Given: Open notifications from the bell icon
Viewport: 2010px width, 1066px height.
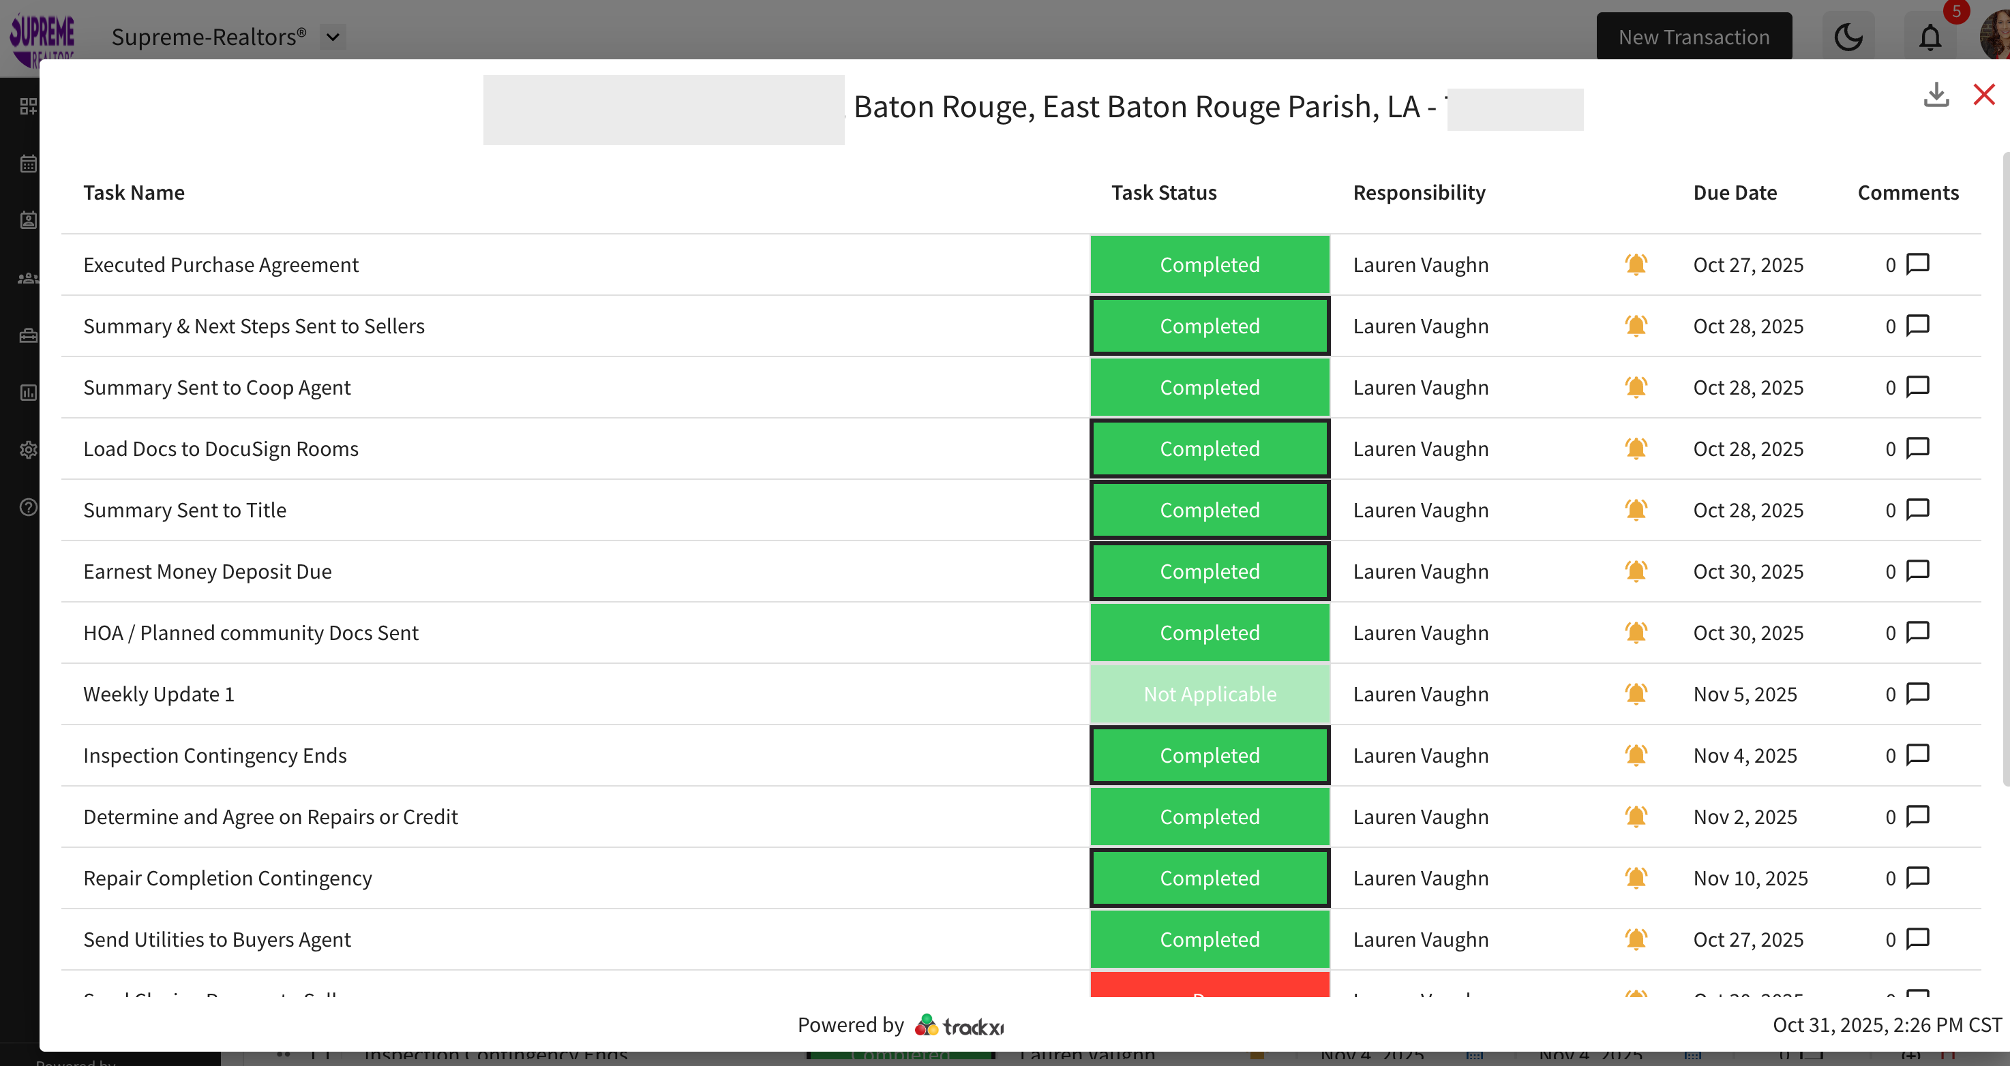Looking at the screenshot, I should coord(1930,37).
